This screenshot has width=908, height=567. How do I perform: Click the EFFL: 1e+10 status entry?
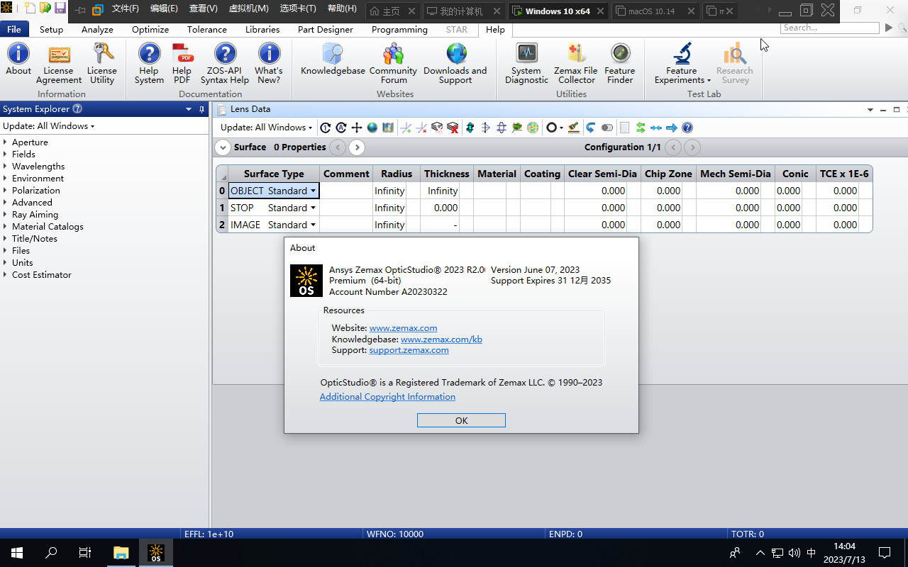pyautogui.click(x=209, y=534)
